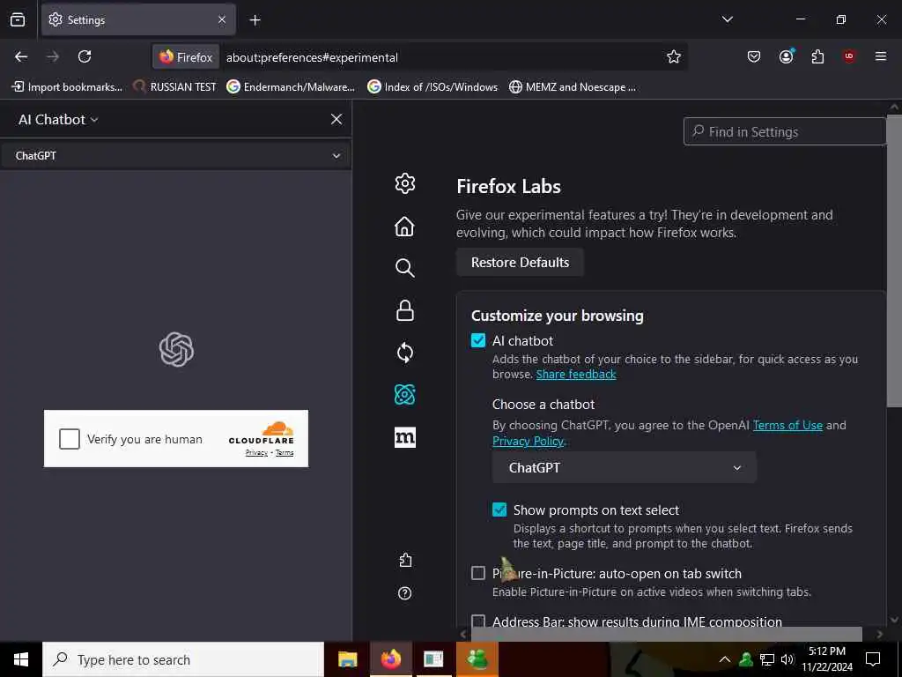Select the Settings tab
This screenshot has height=677, width=902.
tap(138, 19)
